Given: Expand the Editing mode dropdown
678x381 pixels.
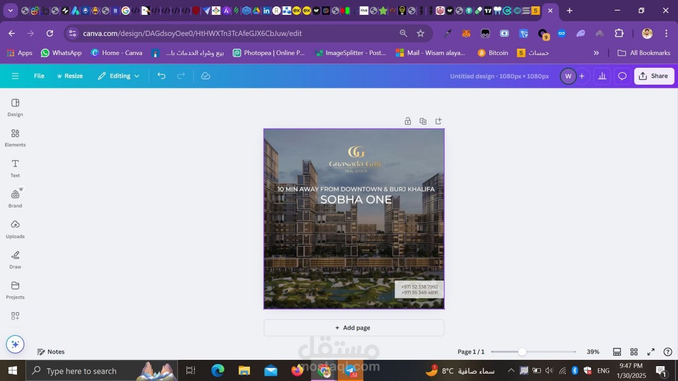Looking at the screenshot, I should (x=119, y=76).
